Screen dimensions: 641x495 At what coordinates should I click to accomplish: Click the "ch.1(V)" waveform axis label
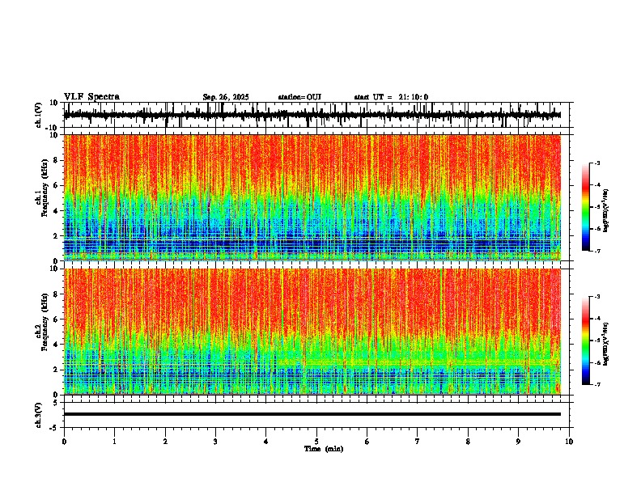tap(39, 115)
